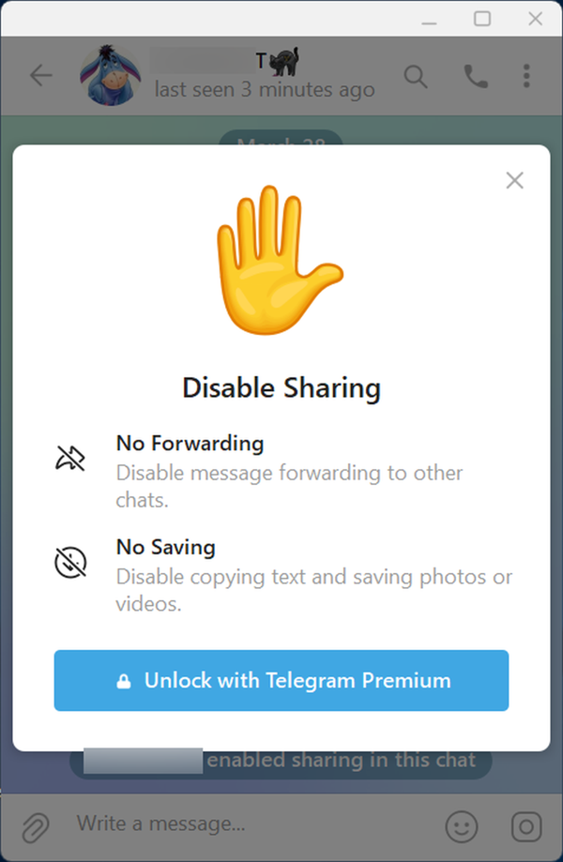
Task: Click the No Saving heading text
Action: (166, 547)
